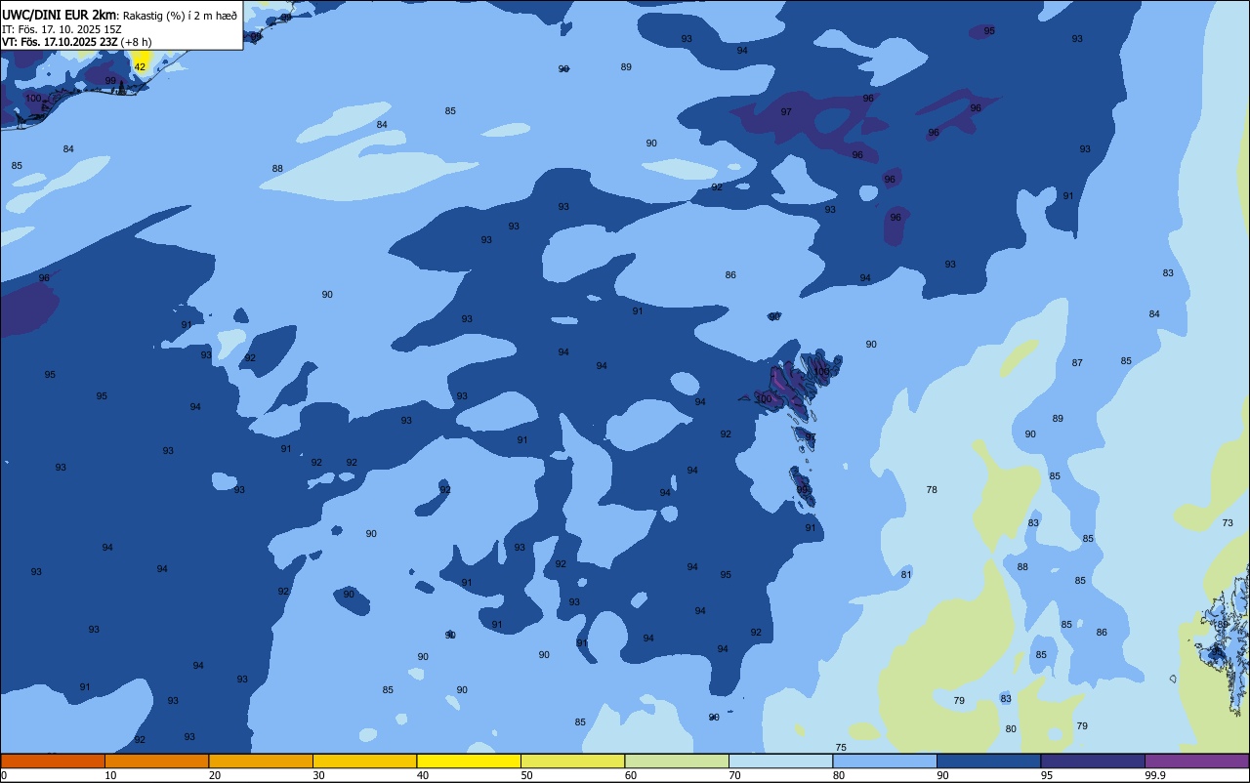Click the '30' legend tick label

click(318, 775)
